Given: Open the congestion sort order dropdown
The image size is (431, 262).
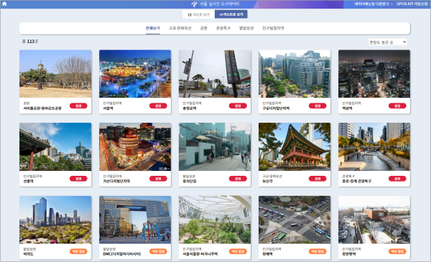Looking at the screenshot, I should (388, 42).
